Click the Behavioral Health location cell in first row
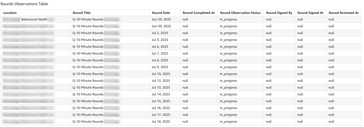The height and width of the screenshot is (127, 364). point(34,19)
